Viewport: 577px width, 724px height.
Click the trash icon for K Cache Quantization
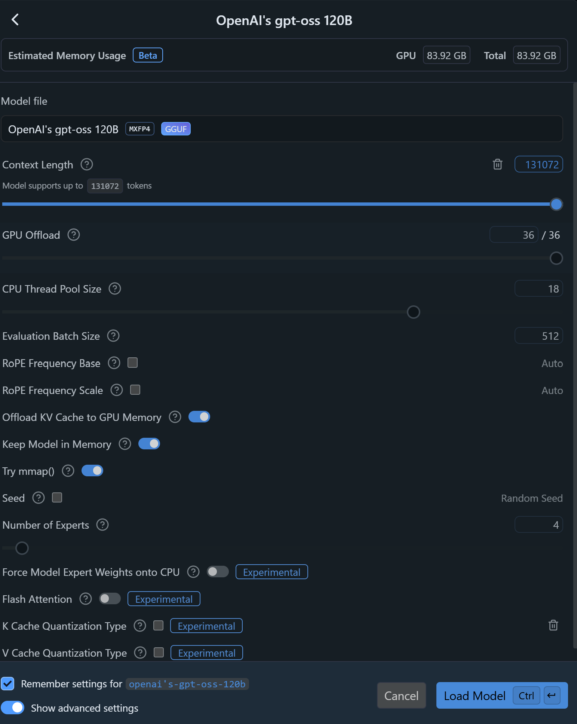553,625
